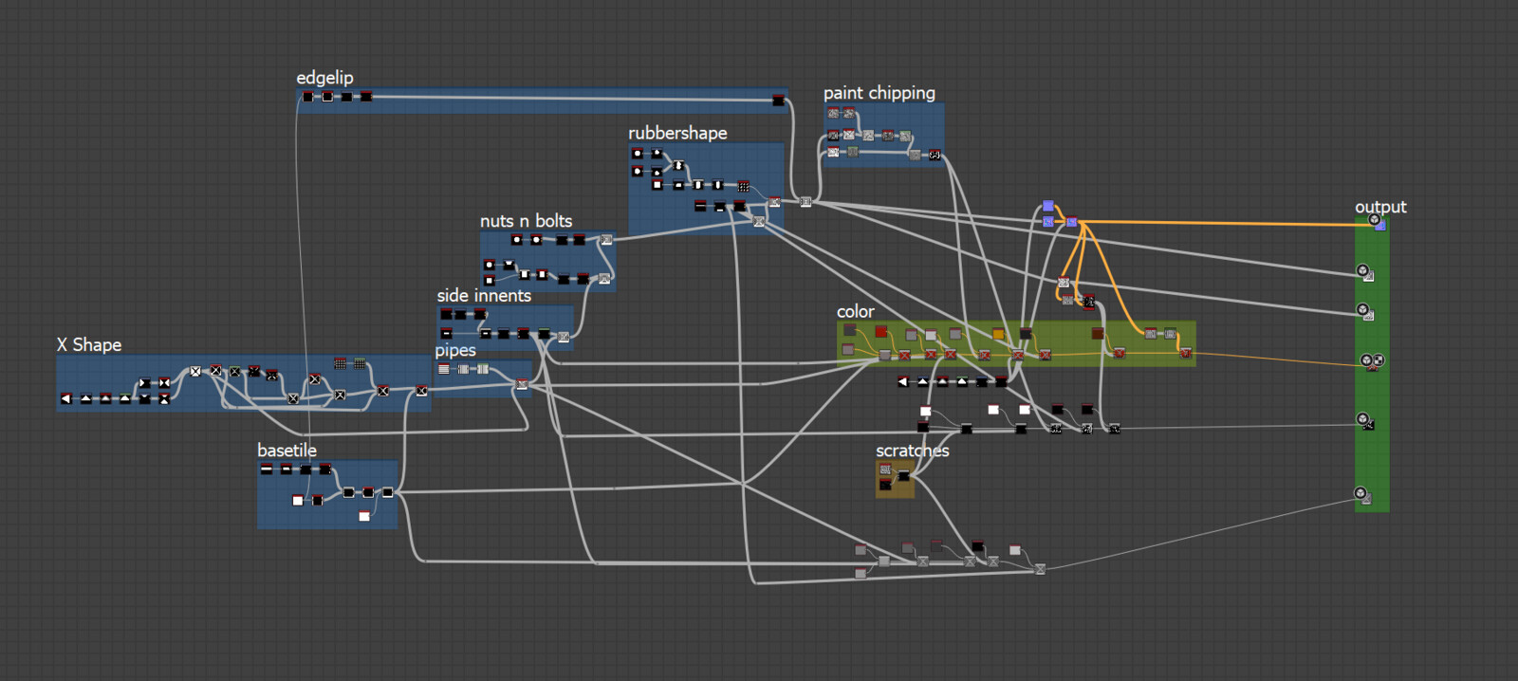Select the blend node in scratches frame

pyautogui.click(x=904, y=476)
